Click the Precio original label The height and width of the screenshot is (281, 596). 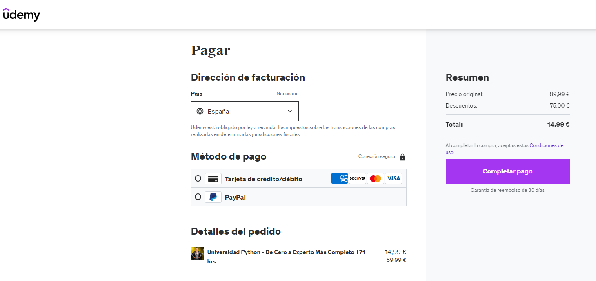click(x=465, y=94)
